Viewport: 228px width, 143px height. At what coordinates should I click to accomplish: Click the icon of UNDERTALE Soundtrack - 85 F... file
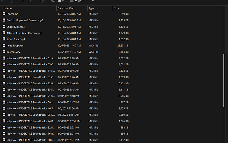[4, 89]
